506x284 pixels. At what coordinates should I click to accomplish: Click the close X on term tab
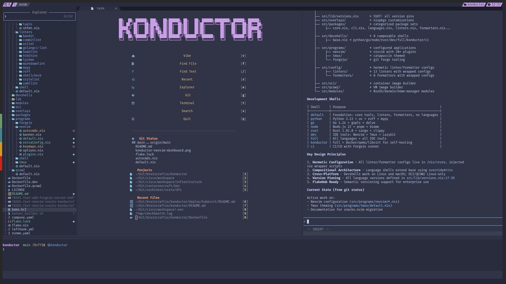tap(116, 8)
